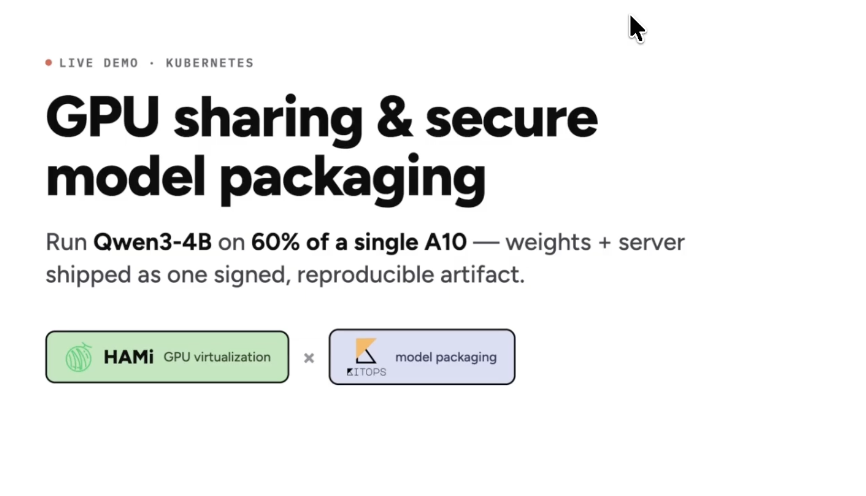
Task: Click the bold HAMi name text
Action: pos(129,357)
